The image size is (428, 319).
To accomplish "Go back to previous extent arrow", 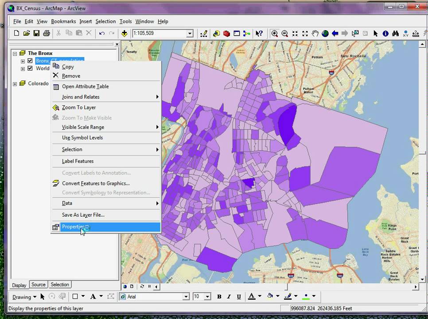I will click(335, 33).
